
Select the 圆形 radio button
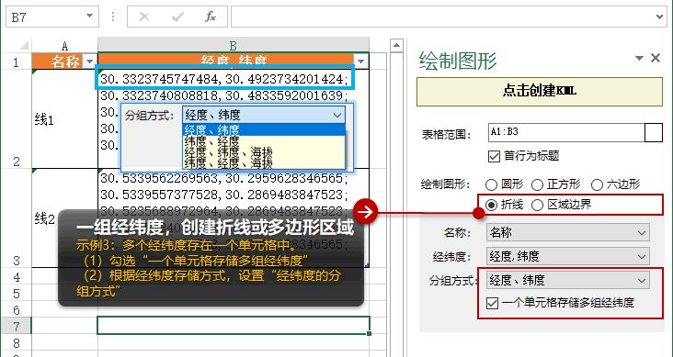click(x=491, y=184)
